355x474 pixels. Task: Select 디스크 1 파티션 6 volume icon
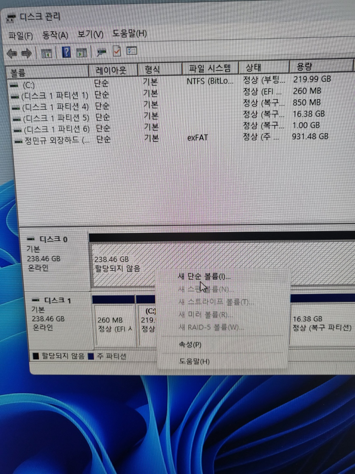coord(18,130)
